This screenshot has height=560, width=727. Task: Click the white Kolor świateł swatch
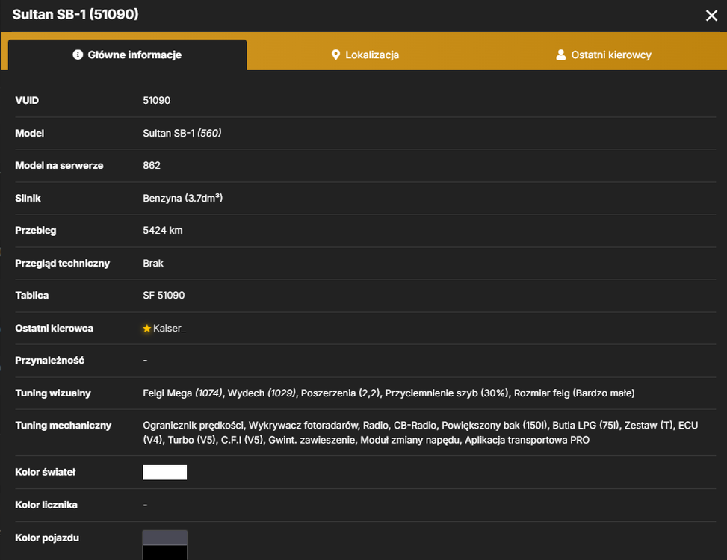[x=164, y=472]
